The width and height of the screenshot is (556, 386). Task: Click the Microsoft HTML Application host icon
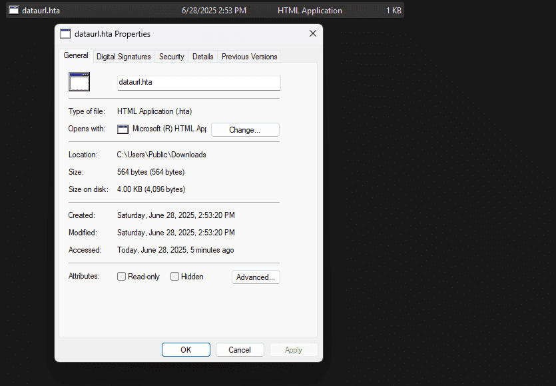tap(123, 129)
